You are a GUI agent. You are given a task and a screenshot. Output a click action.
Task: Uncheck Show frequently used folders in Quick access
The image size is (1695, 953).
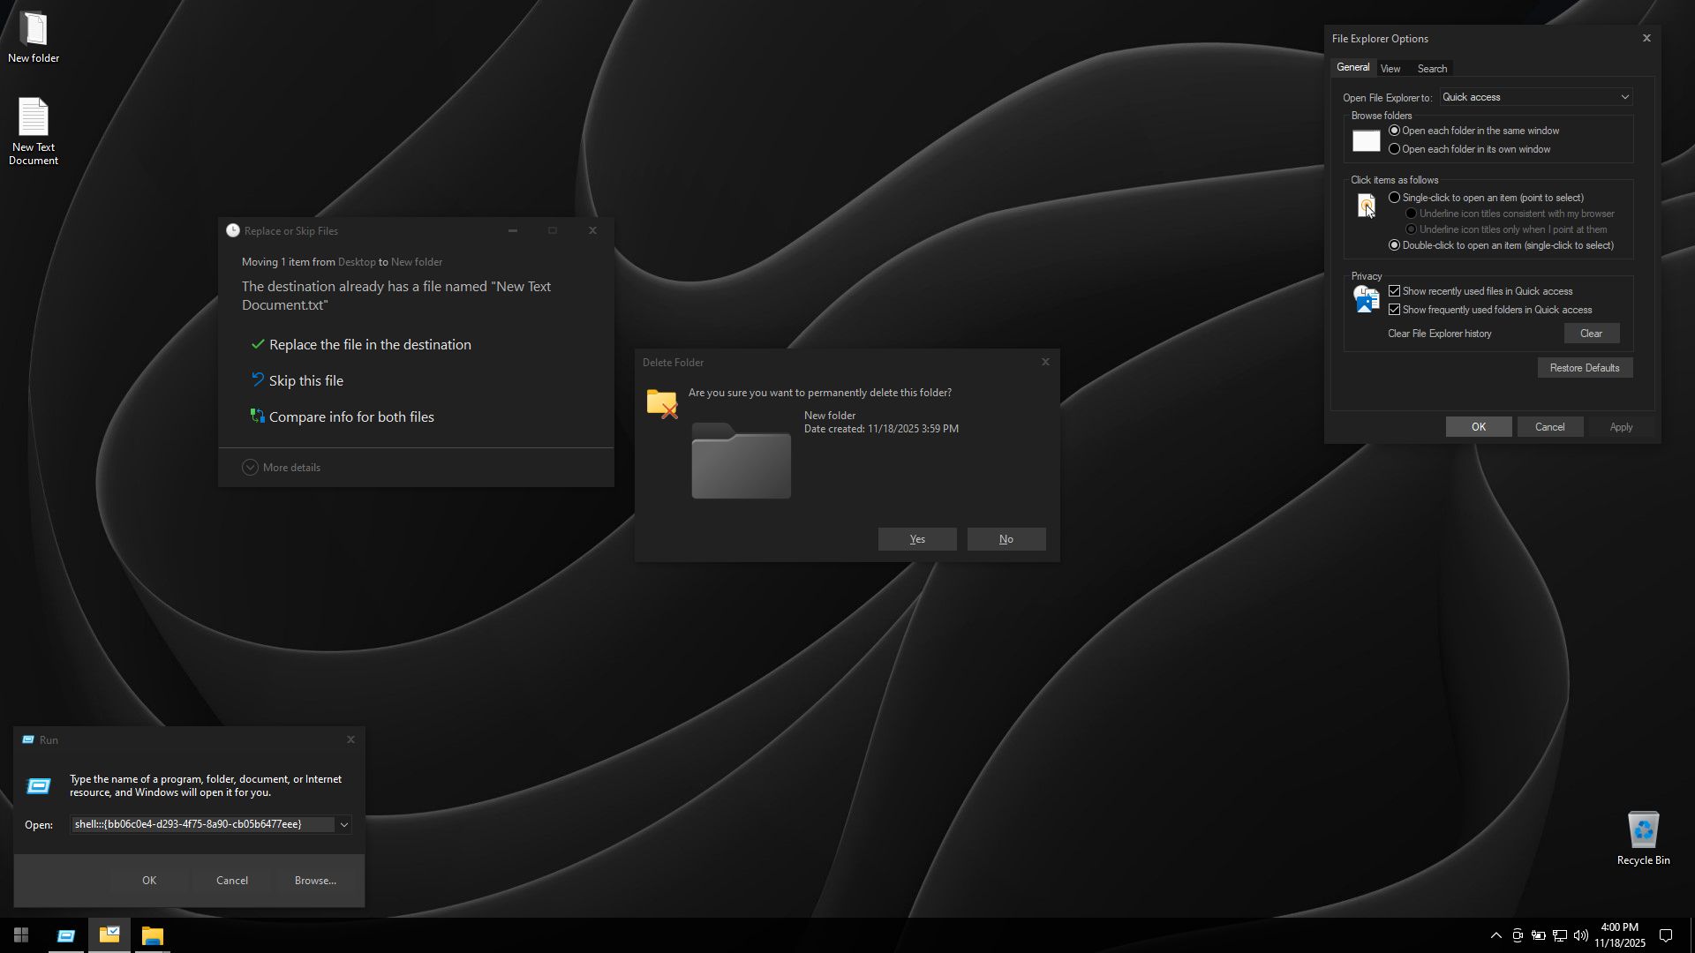1490,310
